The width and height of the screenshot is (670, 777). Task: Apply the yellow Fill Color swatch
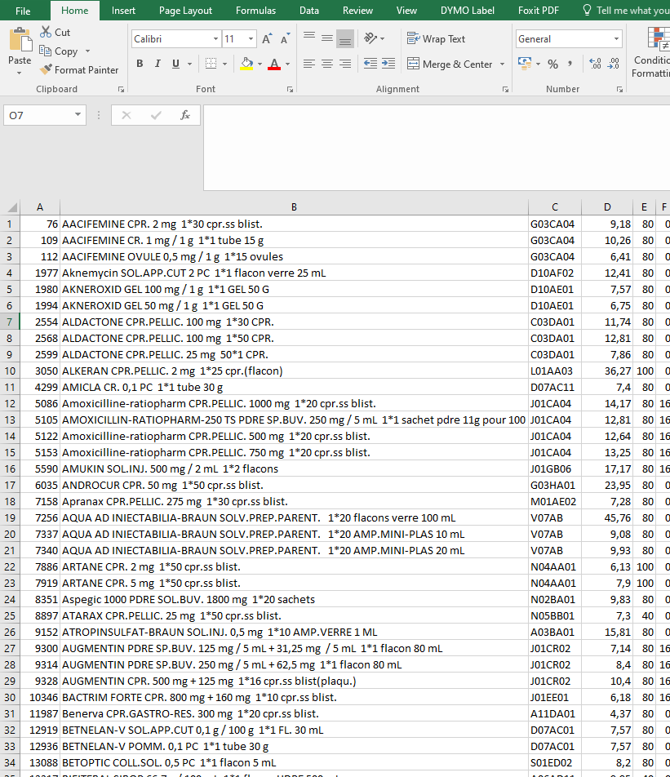click(x=246, y=64)
